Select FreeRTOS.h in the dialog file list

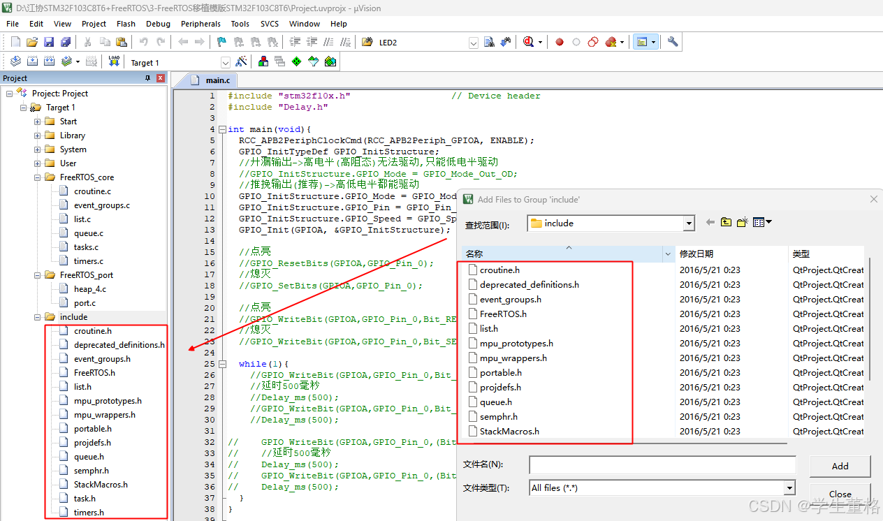point(503,314)
